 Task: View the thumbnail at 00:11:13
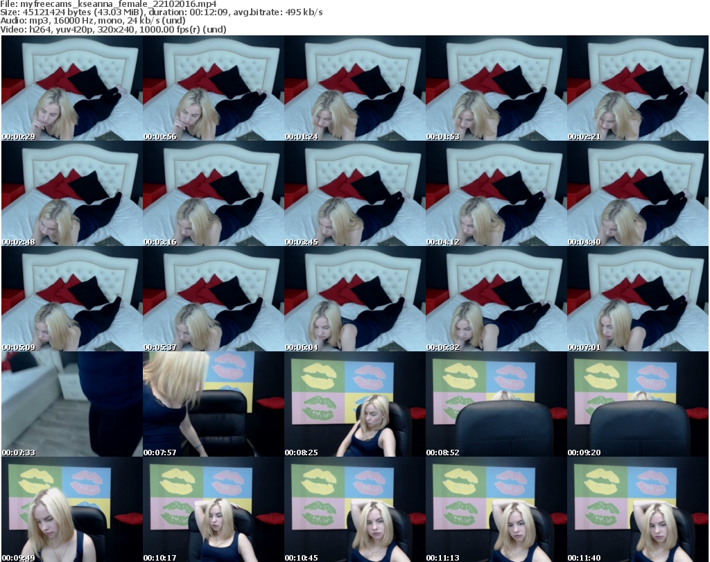coord(496,509)
